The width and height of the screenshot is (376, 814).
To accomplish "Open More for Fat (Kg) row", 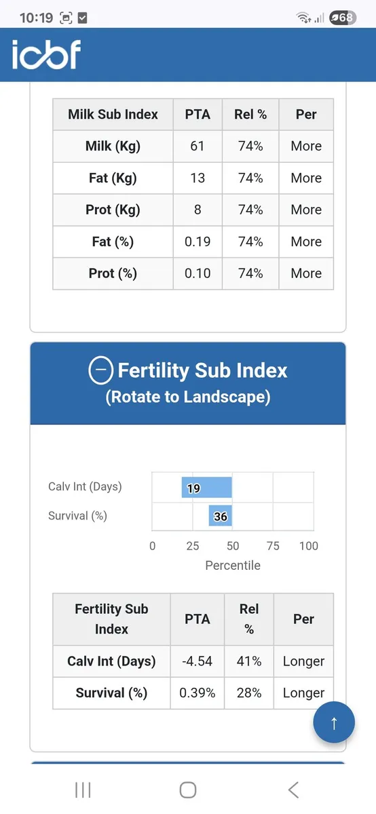I will (x=306, y=178).
